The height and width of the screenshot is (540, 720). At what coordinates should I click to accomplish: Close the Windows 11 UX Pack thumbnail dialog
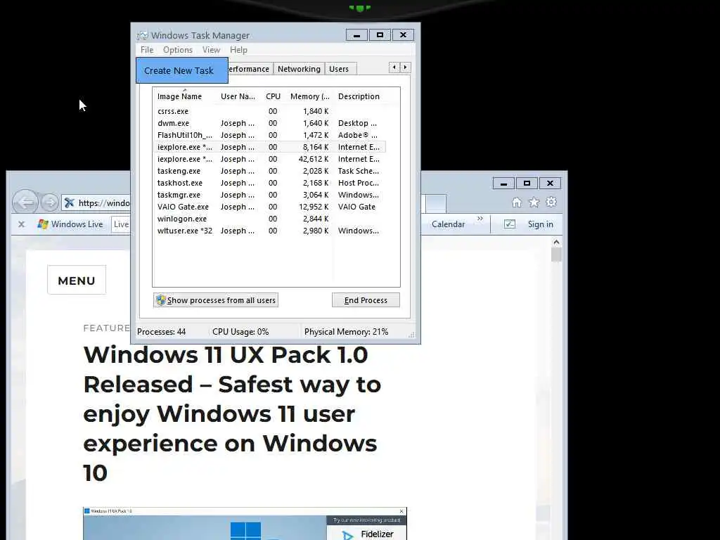click(x=401, y=511)
